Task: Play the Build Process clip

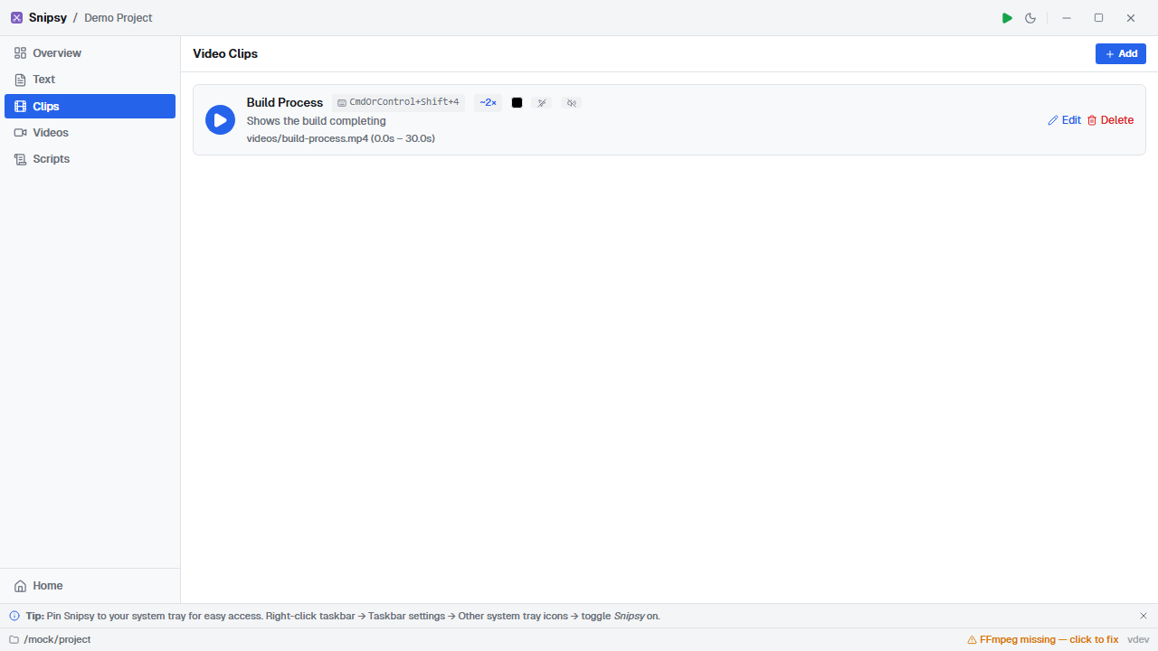Action: click(x=220, y=120)
